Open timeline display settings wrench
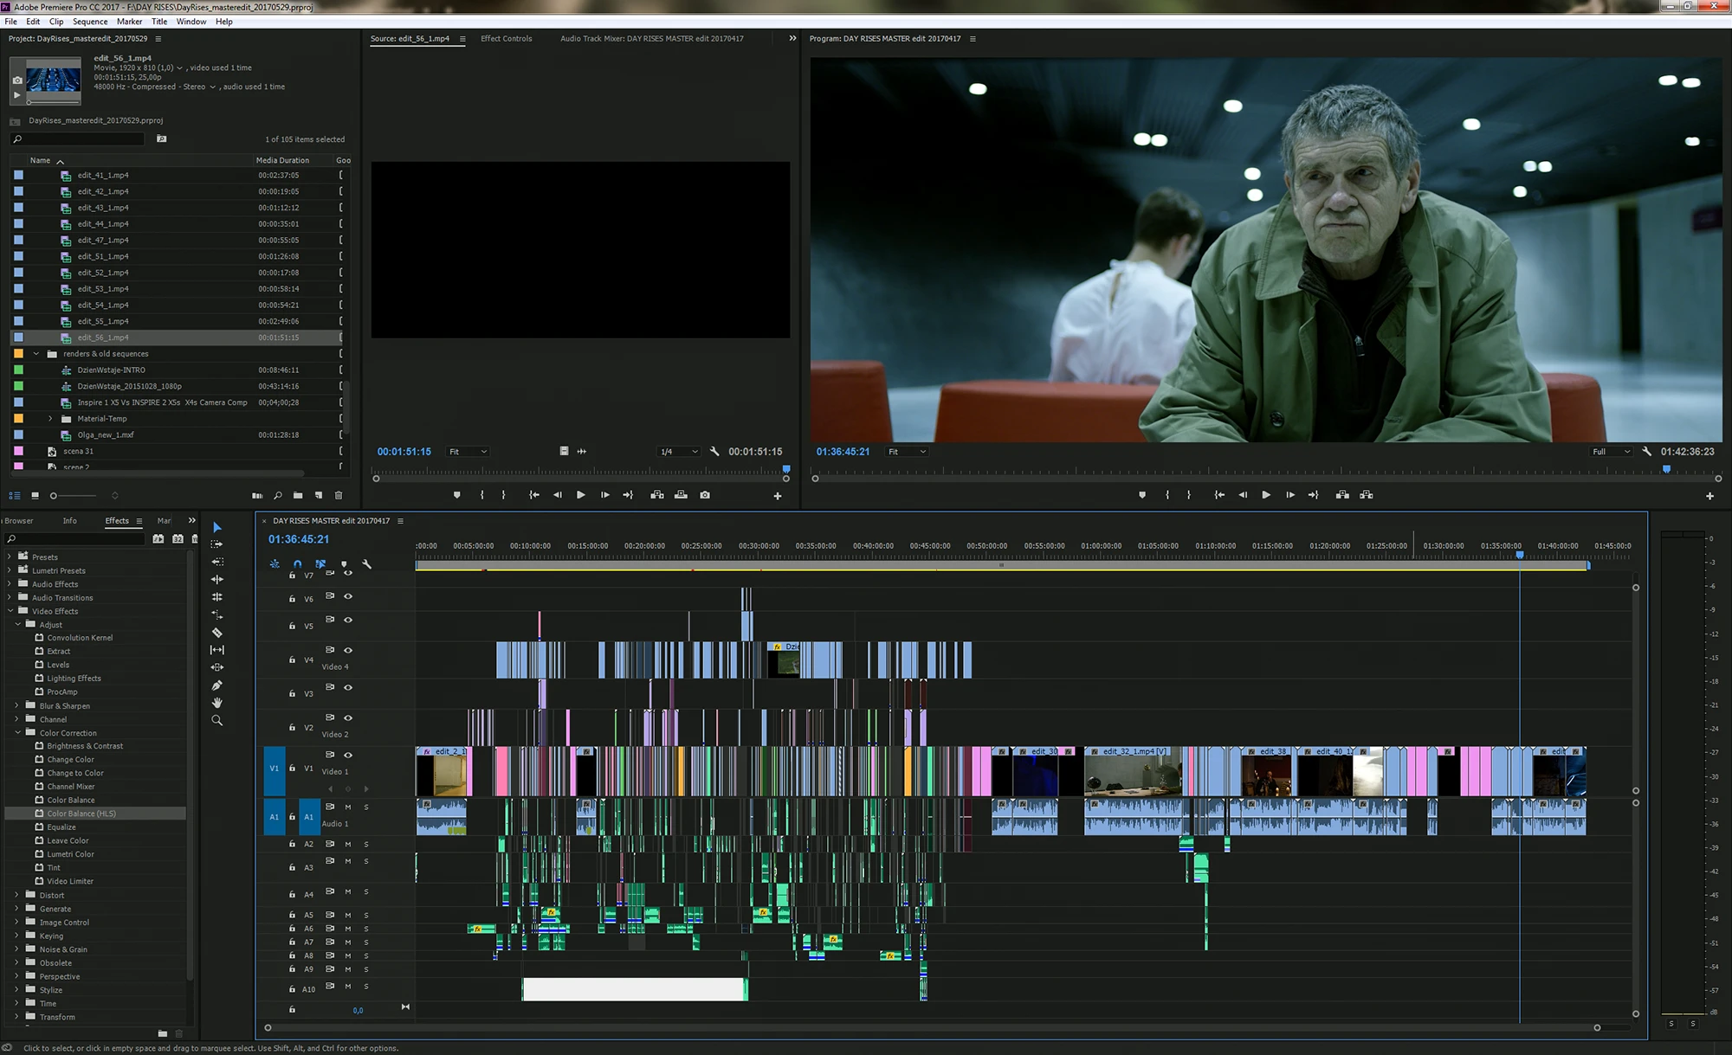 coord(367,563)
